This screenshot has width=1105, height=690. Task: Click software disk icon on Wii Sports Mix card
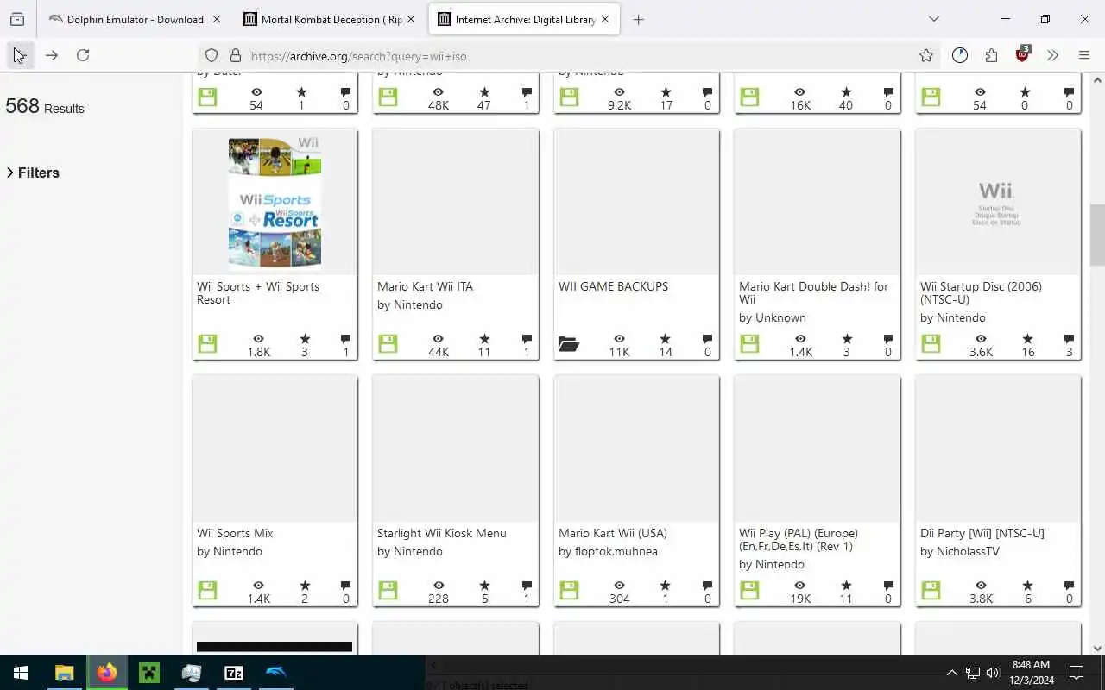207,591
